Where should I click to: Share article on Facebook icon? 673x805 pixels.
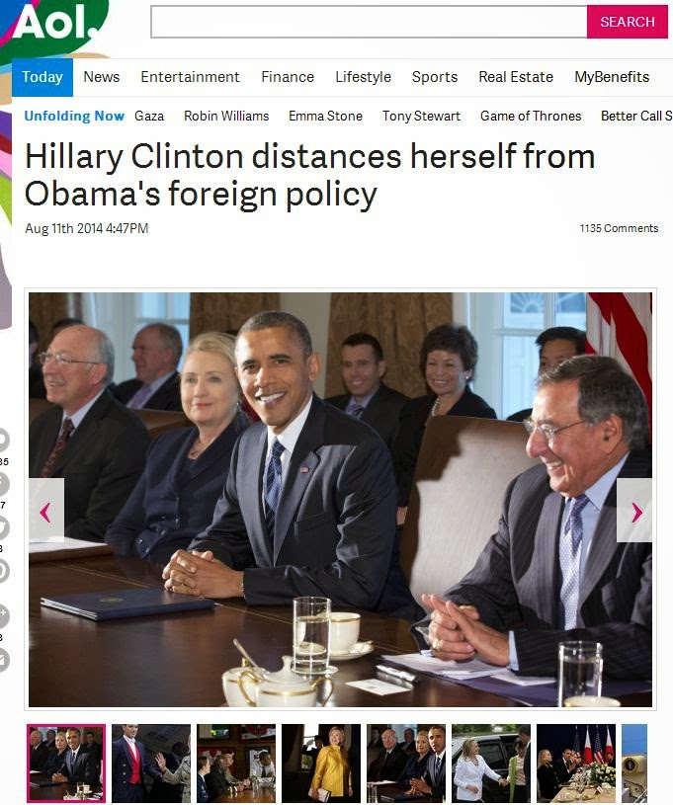3,484
